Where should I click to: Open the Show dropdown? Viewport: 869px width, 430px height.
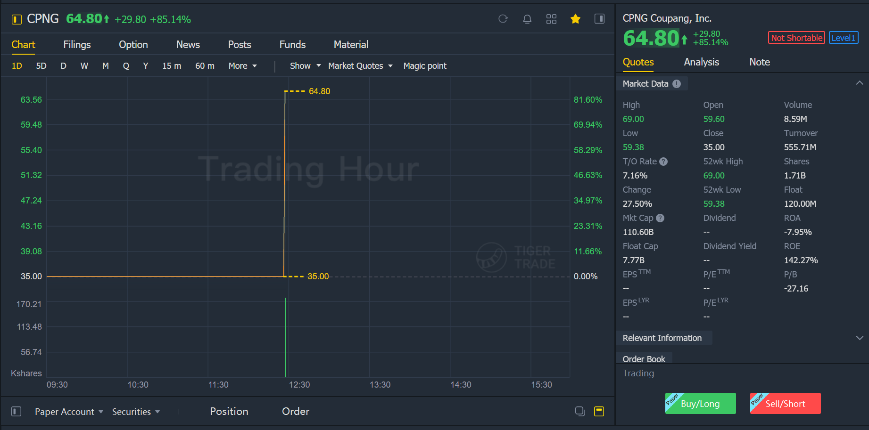(305, 66)
